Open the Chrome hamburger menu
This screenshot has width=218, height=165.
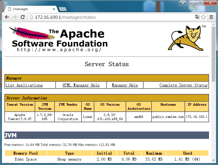tap(211, 17)
